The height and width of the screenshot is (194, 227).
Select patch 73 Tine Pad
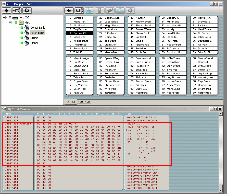[x=173, y=70]
